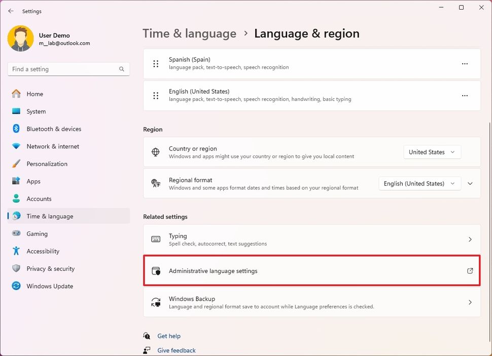Click the search magnifier in Find a setting

pos(121,69)
